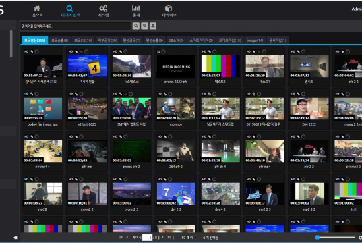The image size is (362, 243).
Task: Open the 통계 statistics chart section
Action: click(x=136, y=11)
